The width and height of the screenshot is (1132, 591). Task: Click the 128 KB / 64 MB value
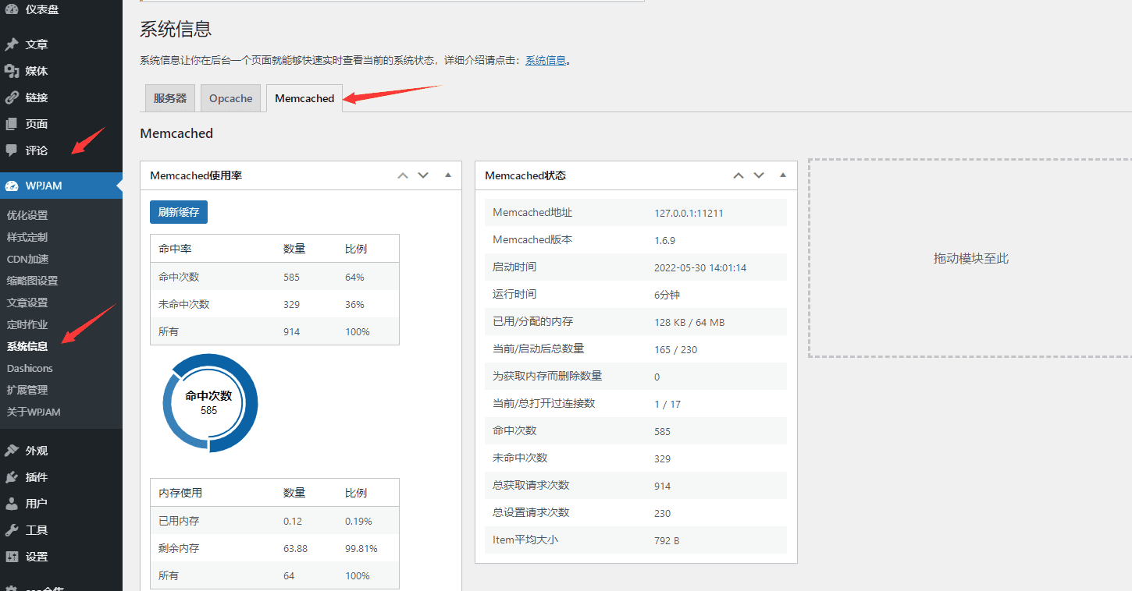click(x=689, y=322)
